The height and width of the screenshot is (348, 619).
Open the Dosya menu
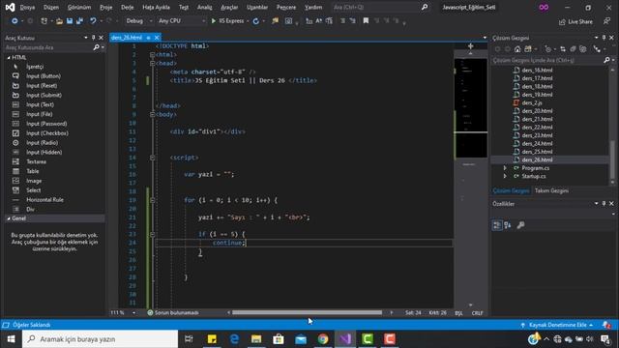click(x=27, y=7)
